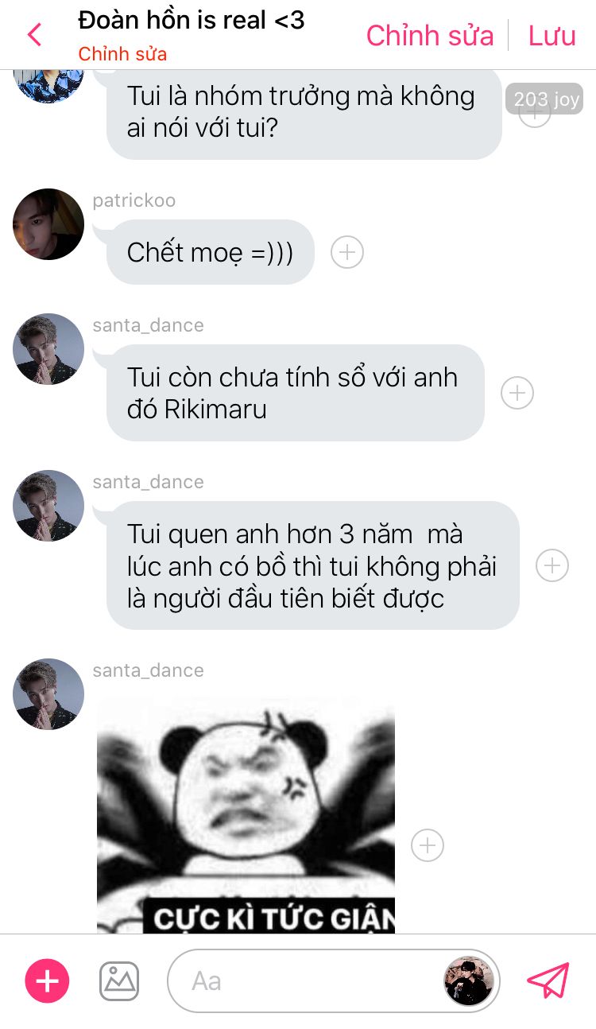Tap patrickoo's profile avatar

pos(48,224)
